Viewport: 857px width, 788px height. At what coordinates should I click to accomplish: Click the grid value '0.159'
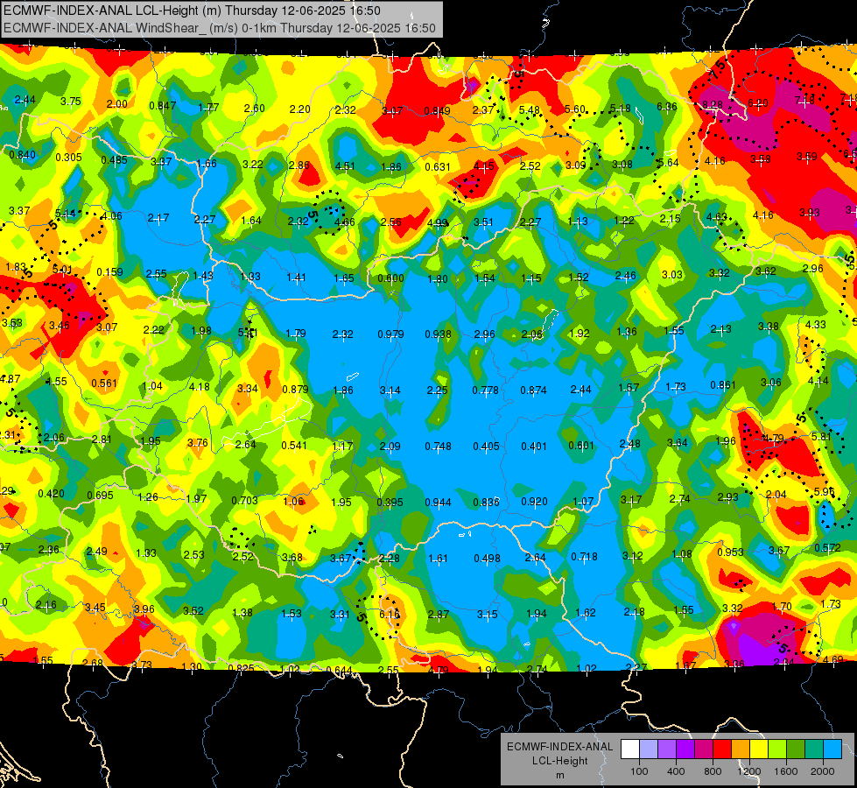tap(109, 271)
